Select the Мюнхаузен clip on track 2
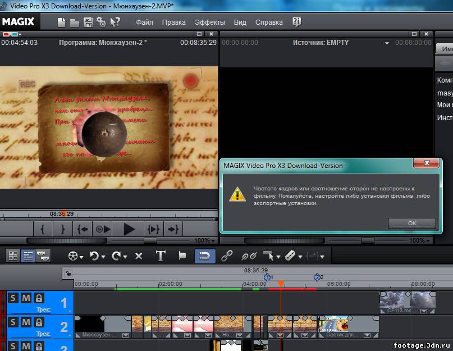453x351 pixels. tap(103, 327)
